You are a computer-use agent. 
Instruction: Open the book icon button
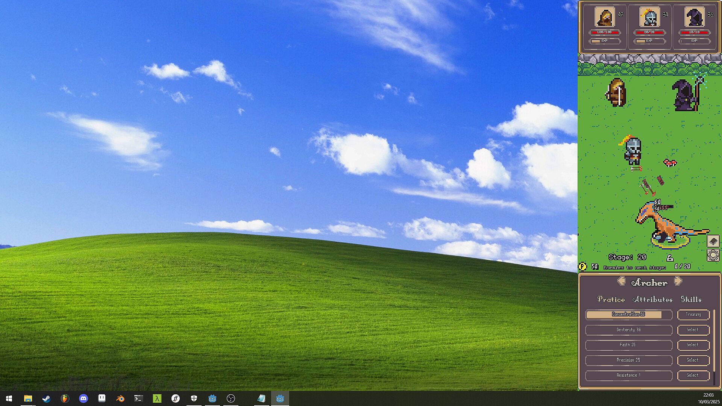(x=713, y=241)
